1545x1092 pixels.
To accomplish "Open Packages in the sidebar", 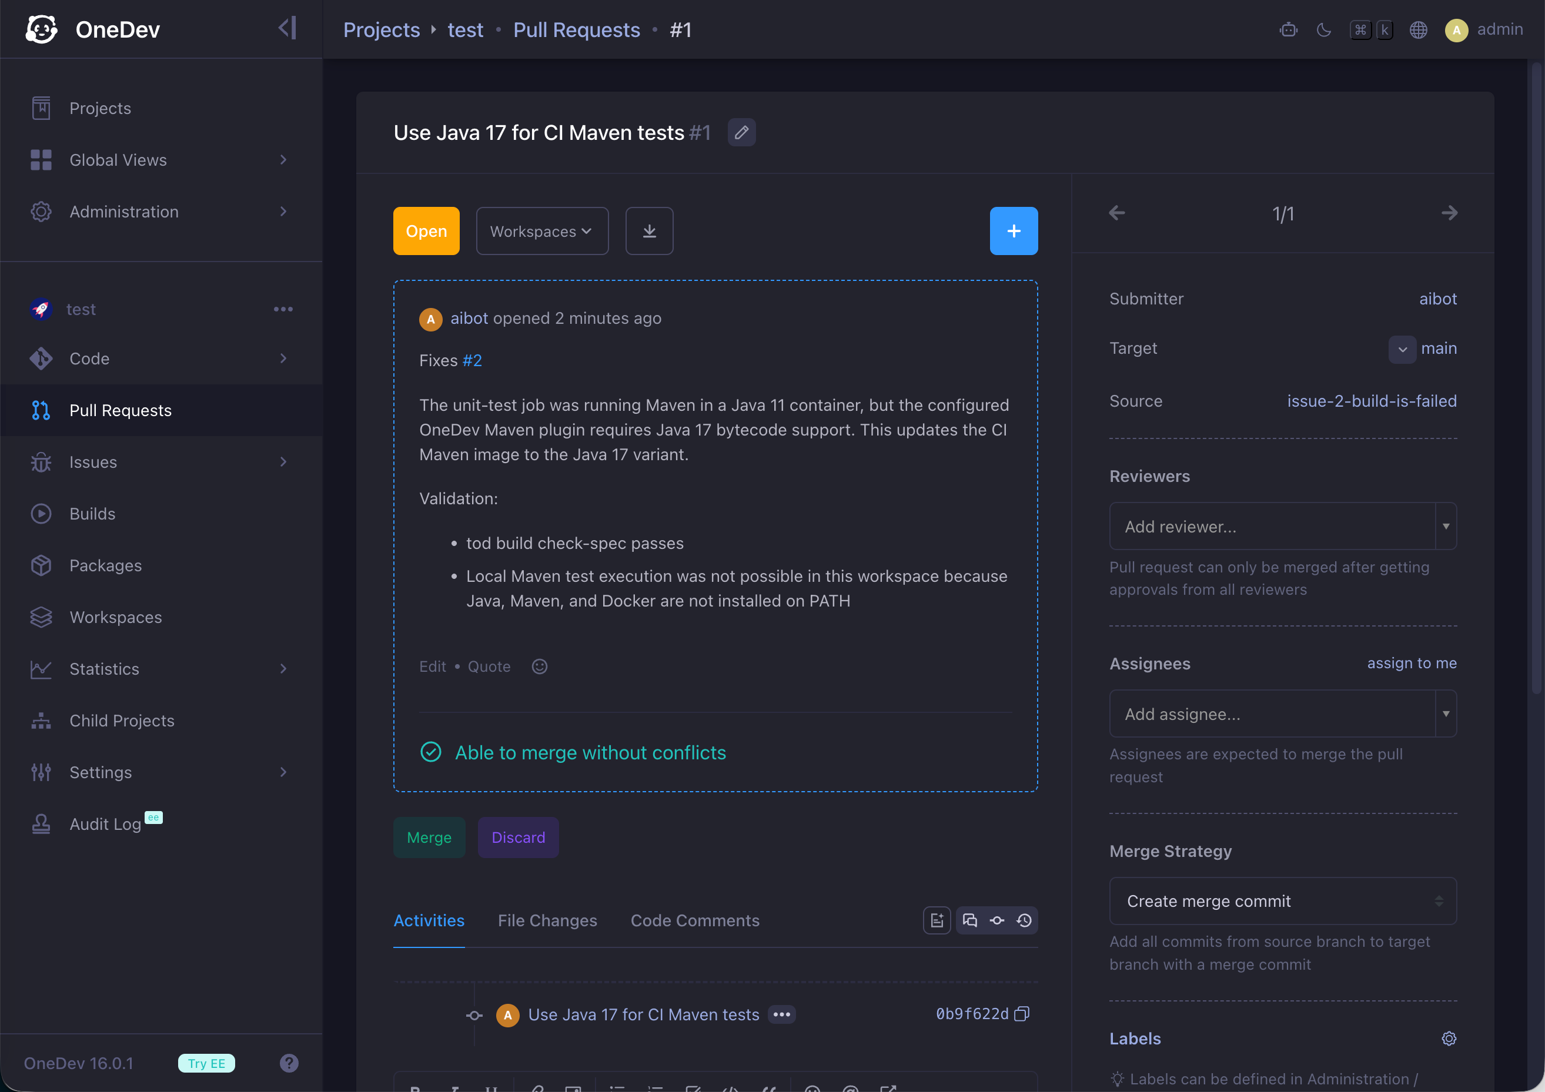I will [162, 565].
